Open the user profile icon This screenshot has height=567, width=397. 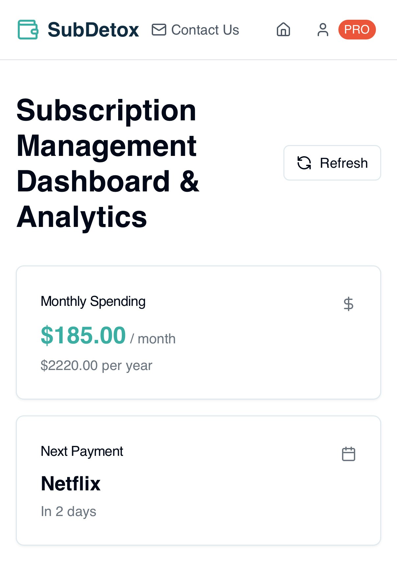pyautogui.click(x=323, y=30)
